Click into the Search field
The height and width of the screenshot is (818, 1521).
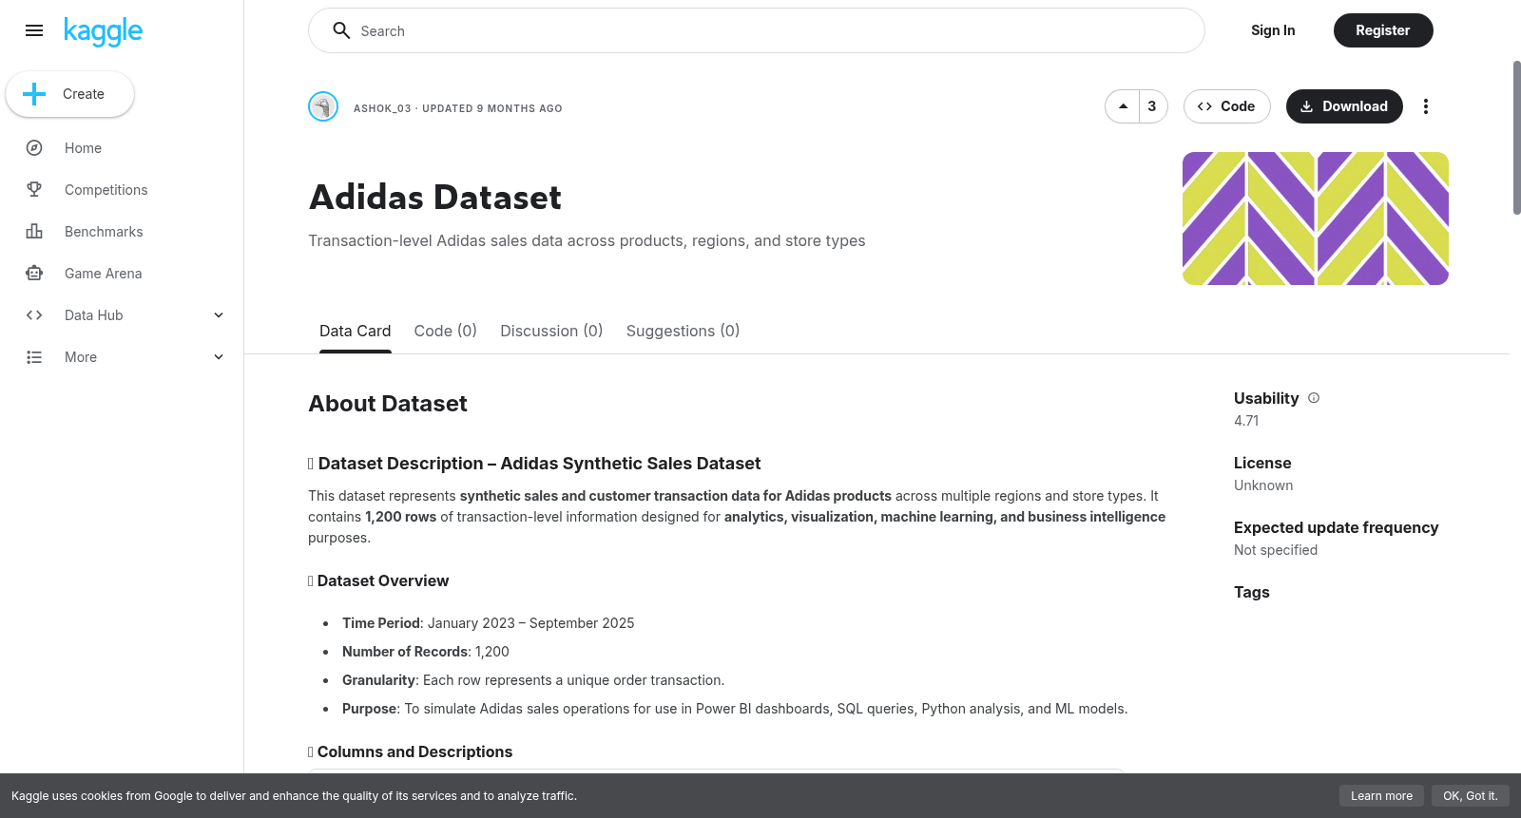pyautogui.click(x=756, y=30)
